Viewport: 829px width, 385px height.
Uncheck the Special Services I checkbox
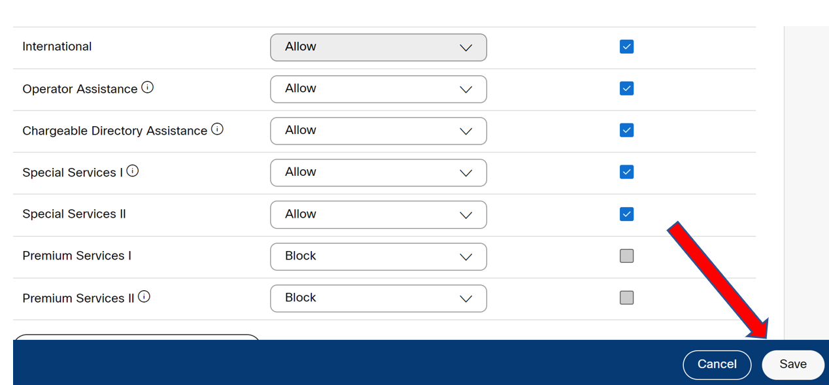(626, 172)
